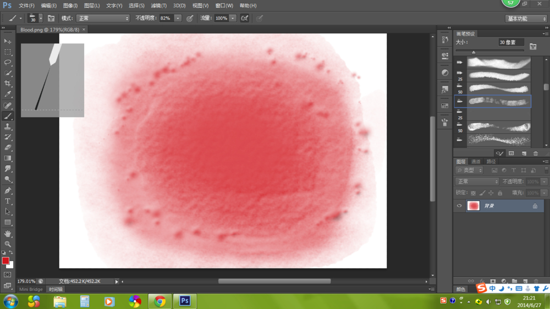
Task: Click the 背景 layer thumbnail
Action: [473, 206]
